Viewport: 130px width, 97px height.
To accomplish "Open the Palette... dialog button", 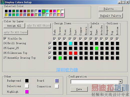I will tap(111, 9).
